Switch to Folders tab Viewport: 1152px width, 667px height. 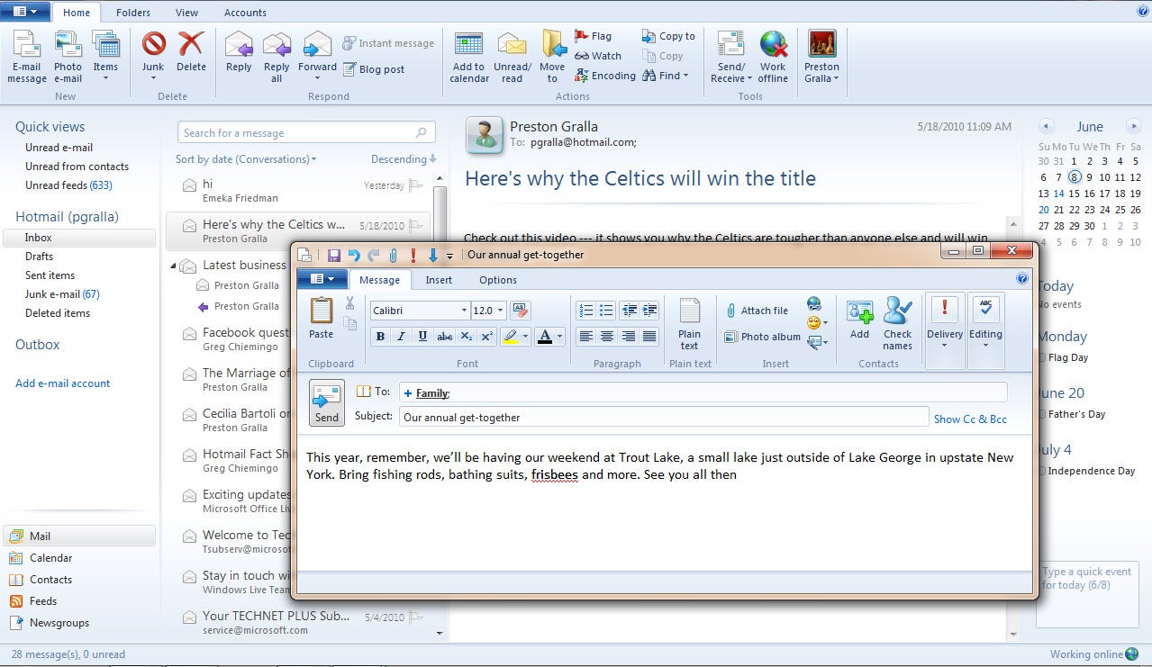(x=133, y=13)
